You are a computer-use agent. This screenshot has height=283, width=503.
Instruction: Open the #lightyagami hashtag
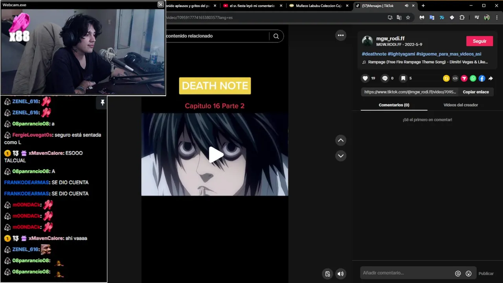click(x=401, y=54)
